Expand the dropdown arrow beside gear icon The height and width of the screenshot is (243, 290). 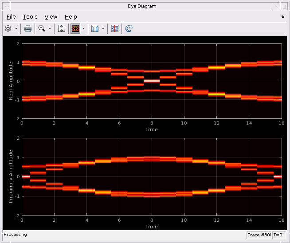(x=16, y=28)
